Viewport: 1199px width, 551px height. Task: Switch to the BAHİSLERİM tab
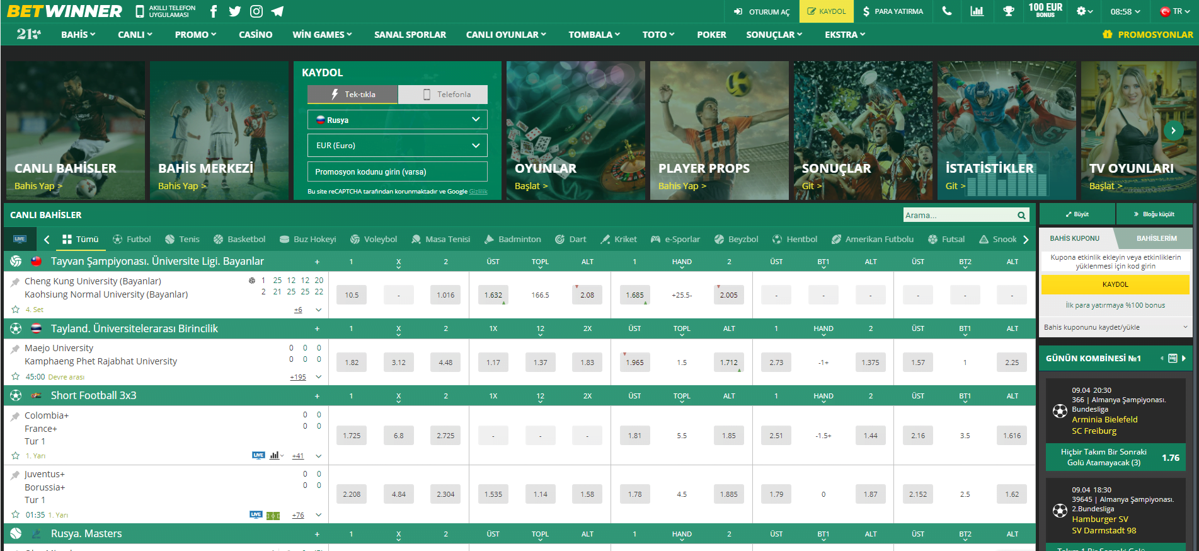click(1156, 238)
